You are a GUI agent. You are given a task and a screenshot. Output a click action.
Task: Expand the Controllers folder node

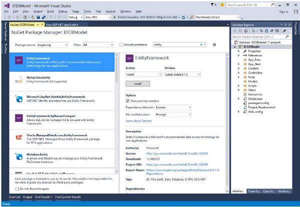238,72
